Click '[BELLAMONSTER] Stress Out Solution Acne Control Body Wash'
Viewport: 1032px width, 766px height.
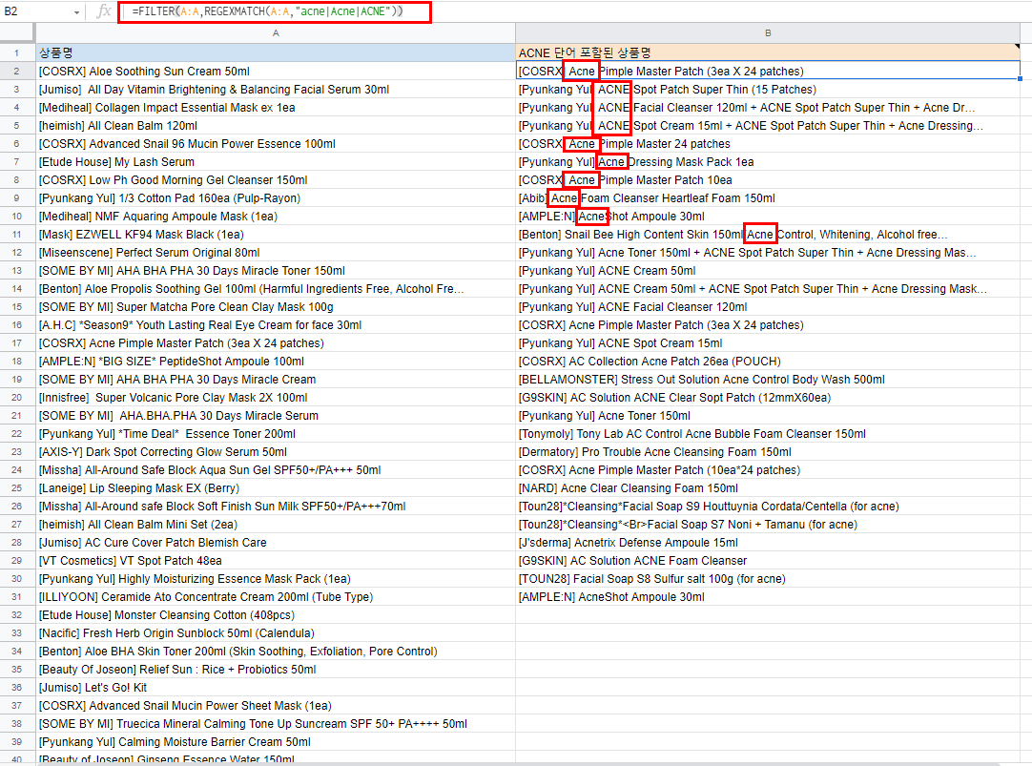[x=768, y=379]
